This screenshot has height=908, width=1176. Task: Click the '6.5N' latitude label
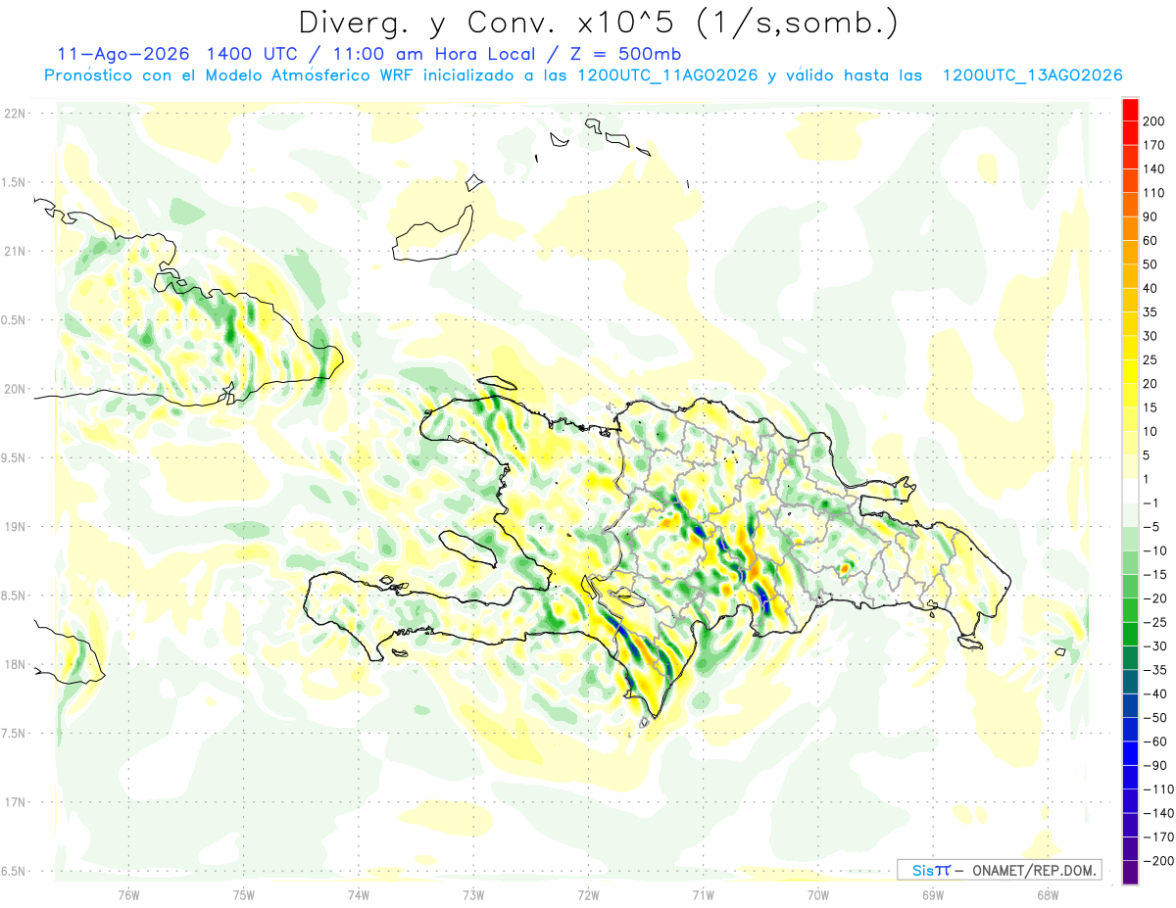point(15,871)
